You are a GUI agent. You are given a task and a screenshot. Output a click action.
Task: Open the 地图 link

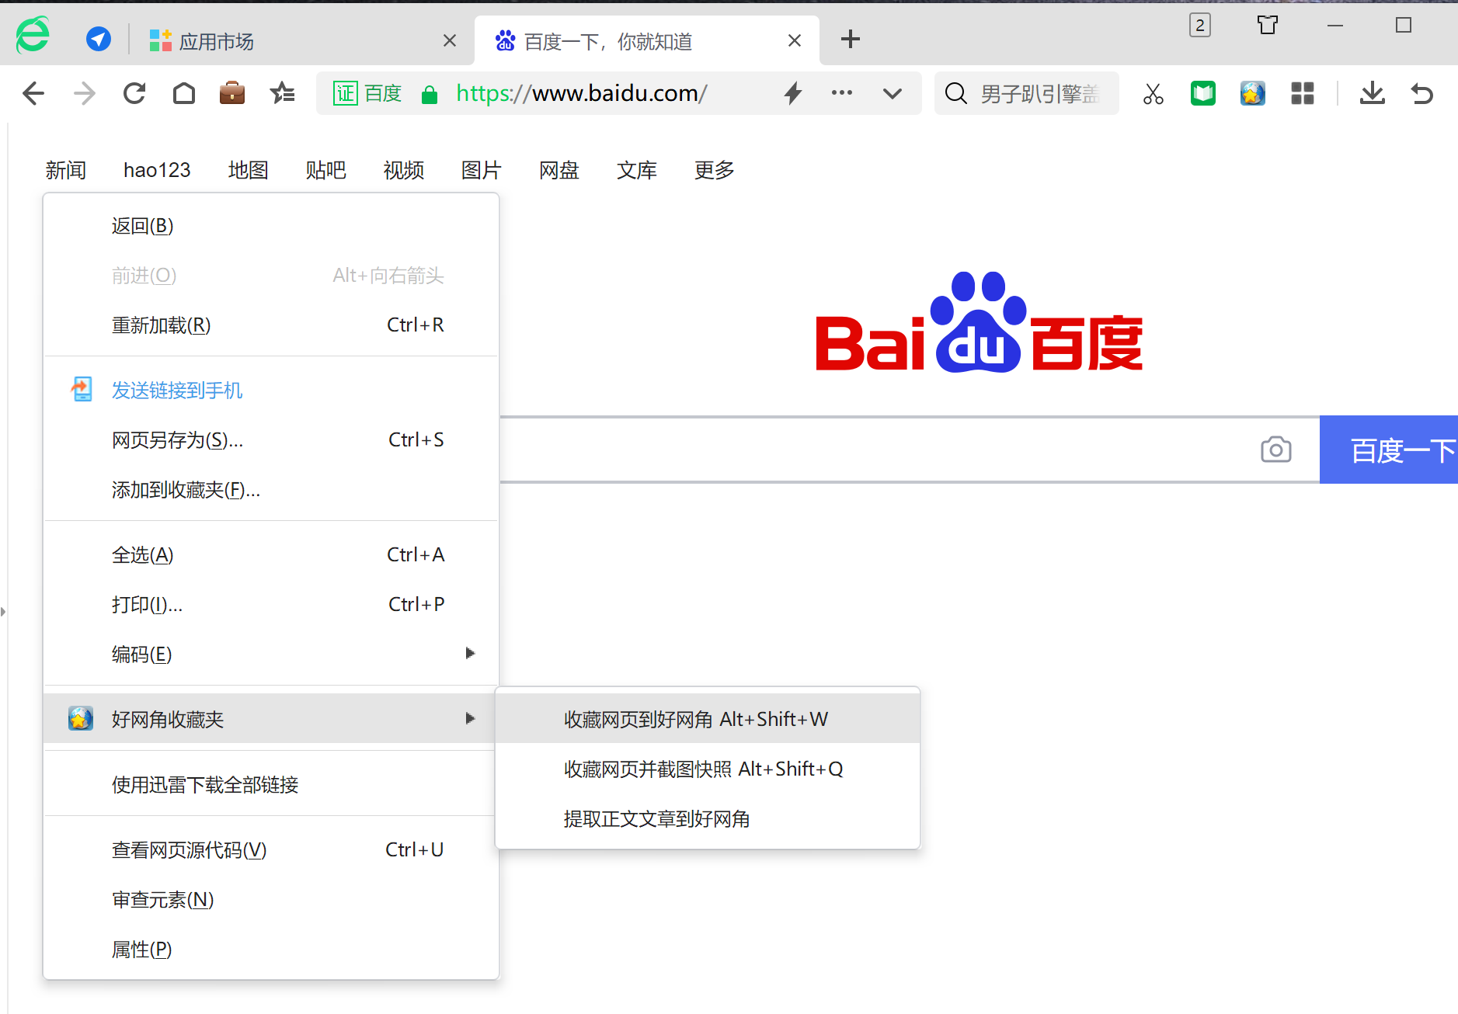coord(249,170)
